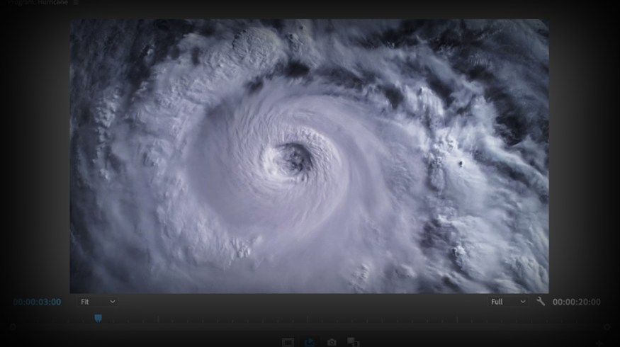Click the chevron arrow beside Full
The height and width of the screenshot is (347, 620).
pos(523,302)
